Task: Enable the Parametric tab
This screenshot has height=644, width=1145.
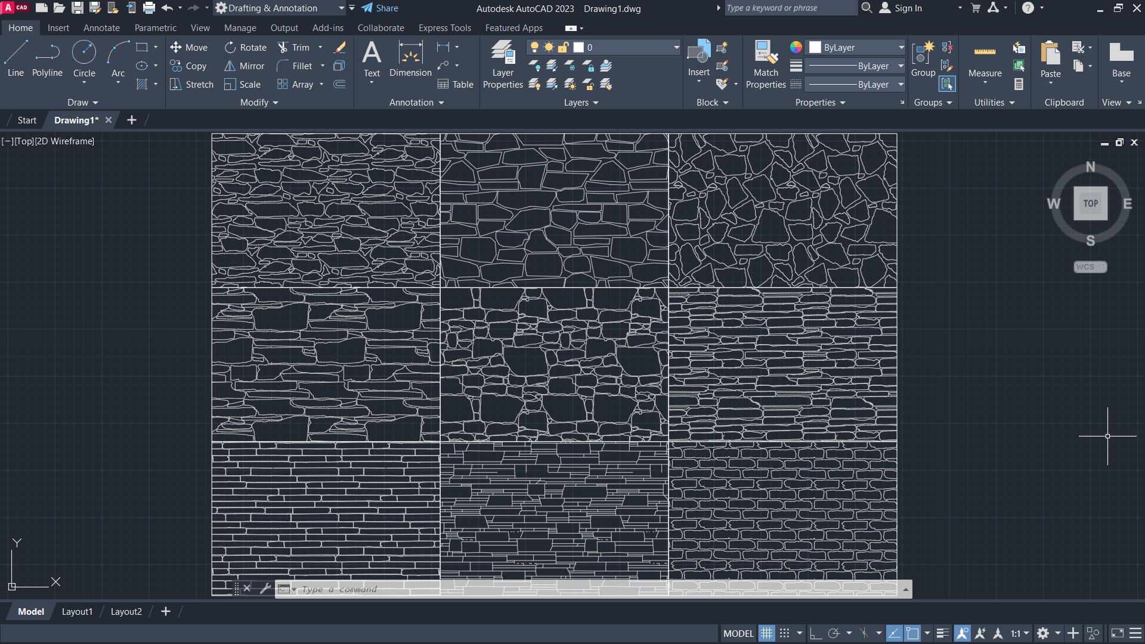Action: click(x=154, y=27)
